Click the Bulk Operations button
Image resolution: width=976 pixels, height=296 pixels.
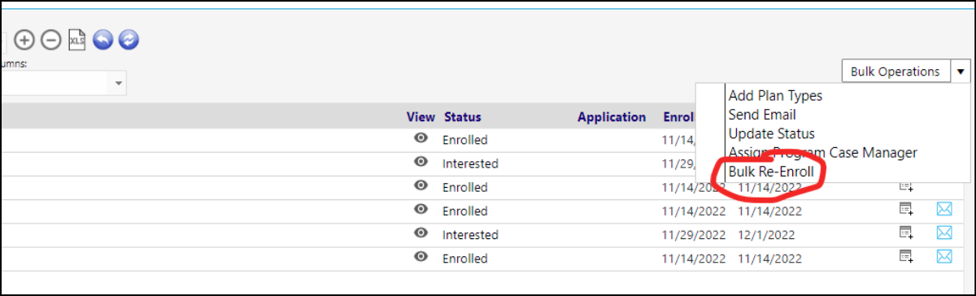click(895, 72)
